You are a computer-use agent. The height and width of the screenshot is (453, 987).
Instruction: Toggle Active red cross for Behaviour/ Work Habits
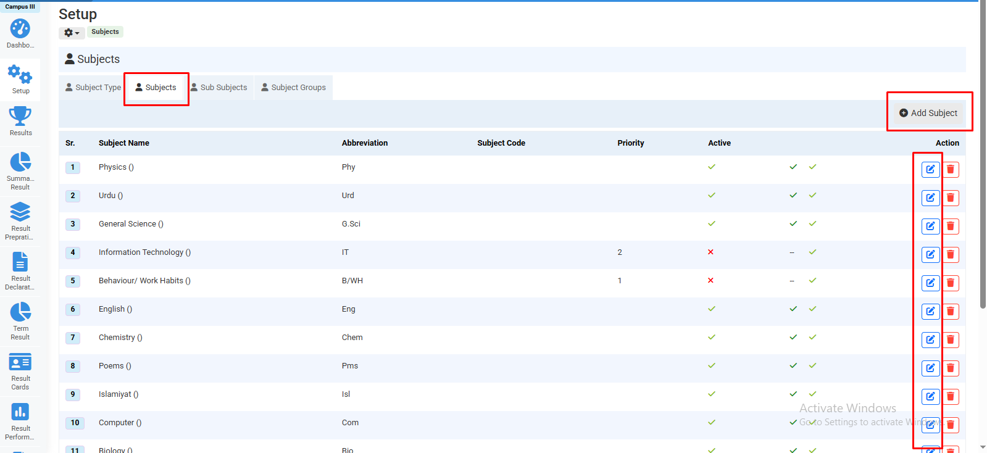click(x=710, y=280)
